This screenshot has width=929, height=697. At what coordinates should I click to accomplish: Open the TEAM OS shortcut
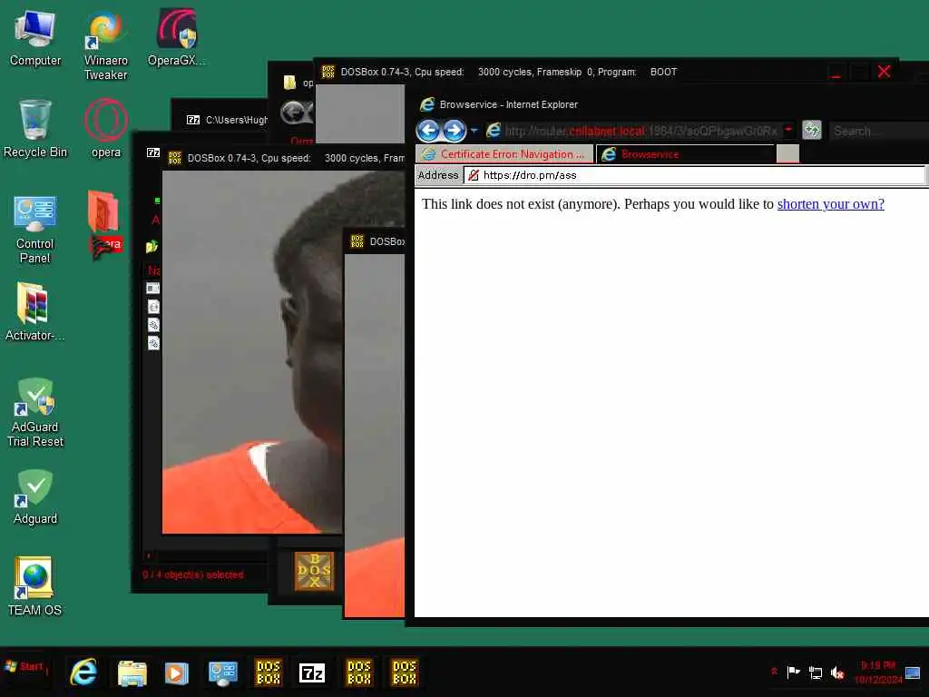pyautogui.click(x=34, y=587)
